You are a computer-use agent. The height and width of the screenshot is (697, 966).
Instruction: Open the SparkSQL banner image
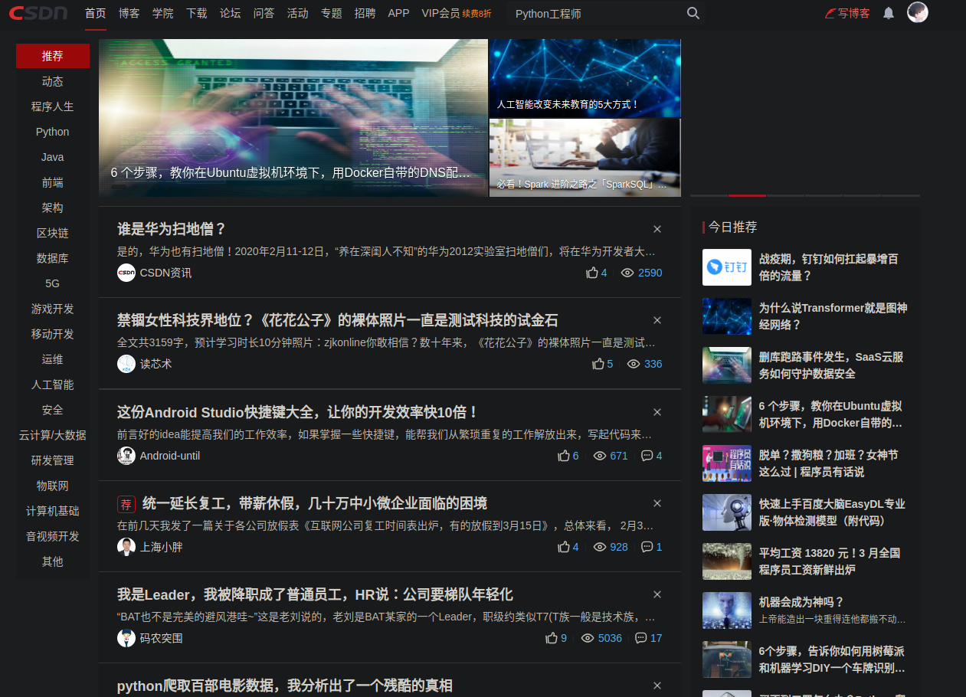coord(585,158)
